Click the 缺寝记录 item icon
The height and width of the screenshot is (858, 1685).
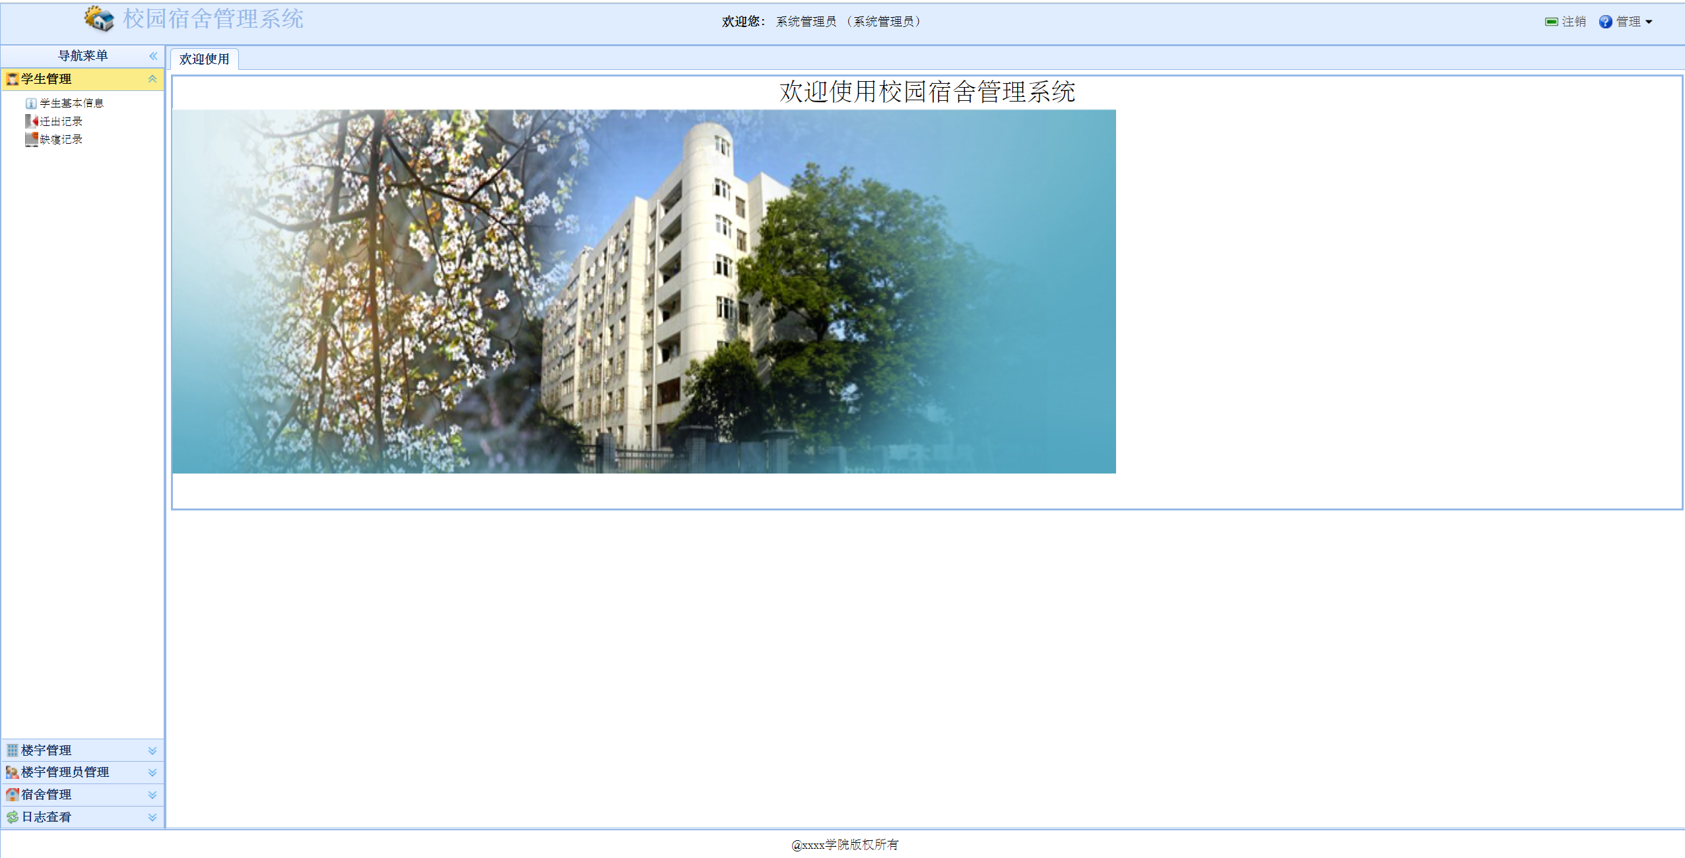coord(31,139)
